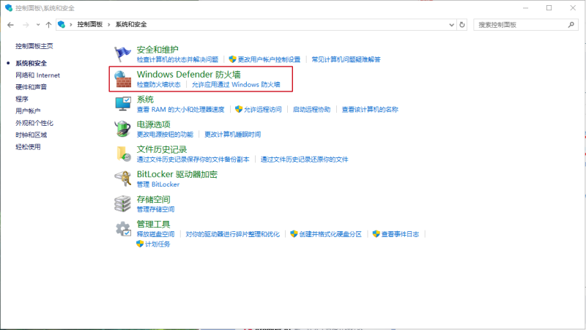Viewport: 586px width, 330px height.
Task: Click the forward arrow navigation button
Action: [26, 25]
